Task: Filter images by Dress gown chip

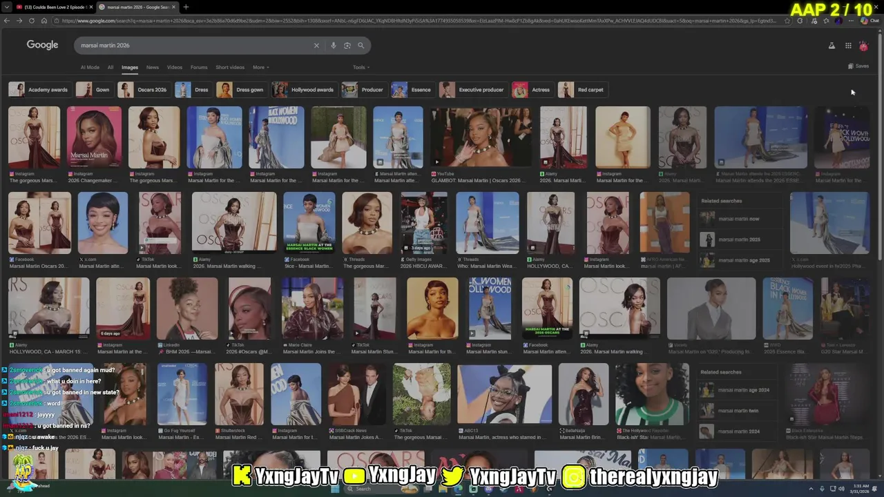Action: pos(241,90)
